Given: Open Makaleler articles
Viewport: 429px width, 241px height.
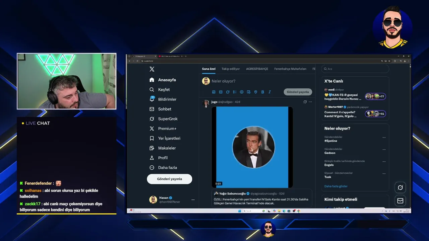Looking at the screenshot, I should (163, 148).
